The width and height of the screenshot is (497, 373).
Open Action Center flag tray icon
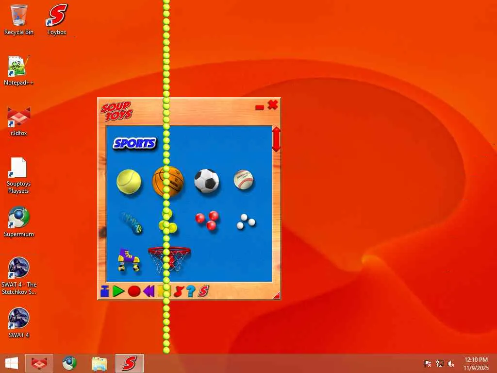tap(428, 363)
